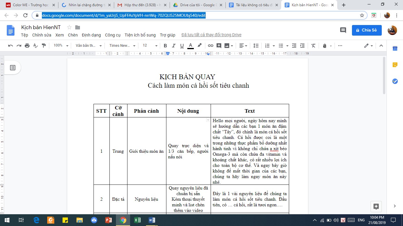Click the Undo arrow in the toolbar
This screenshot has width=403, height=226.
click(x=11, y=46)
